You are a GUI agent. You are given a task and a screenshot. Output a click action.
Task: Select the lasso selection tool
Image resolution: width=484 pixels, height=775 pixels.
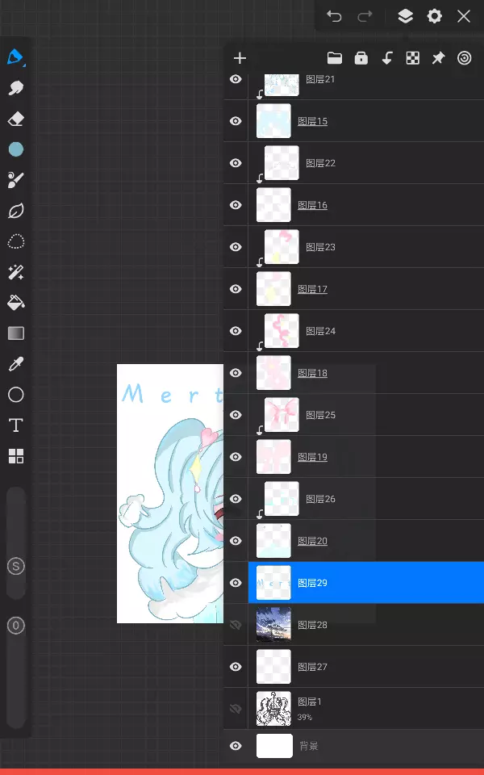pos(16,241)
